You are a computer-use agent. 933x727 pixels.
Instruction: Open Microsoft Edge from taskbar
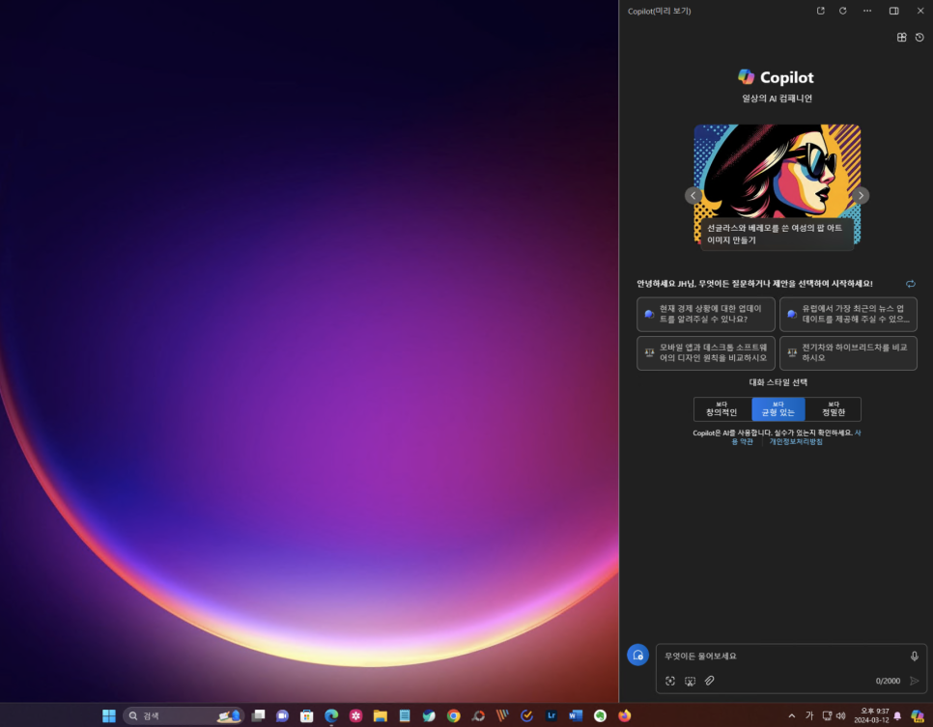[331, 715]
